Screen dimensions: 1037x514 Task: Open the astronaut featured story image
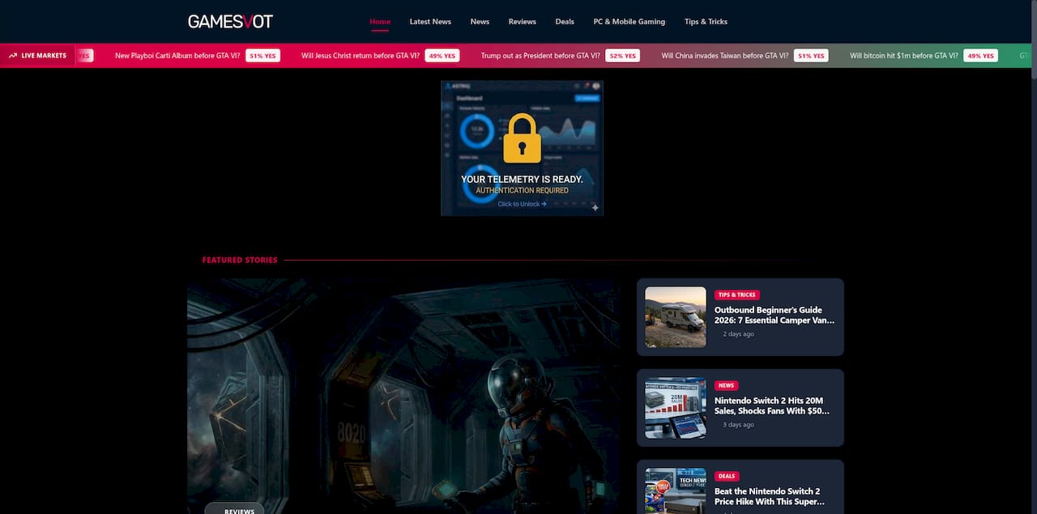(403, 396)
